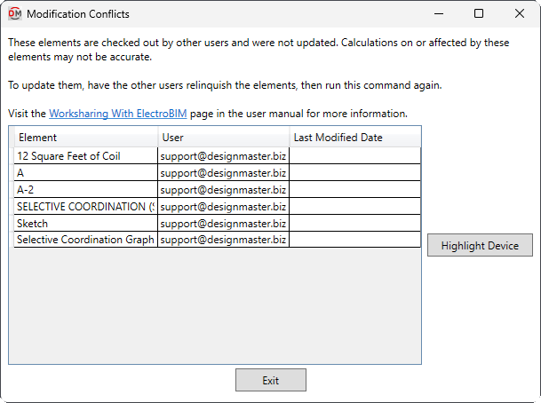The height and width of the screenshot is (403, 541).
Task: Click the Exit button
Action: pos(271,380)
